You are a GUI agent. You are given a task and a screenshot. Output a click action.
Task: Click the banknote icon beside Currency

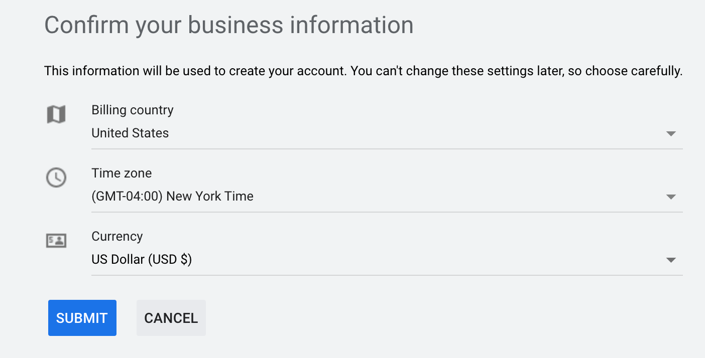[56, 241]
